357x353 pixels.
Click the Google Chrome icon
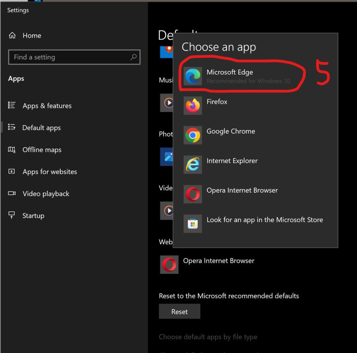coord(193,135)
